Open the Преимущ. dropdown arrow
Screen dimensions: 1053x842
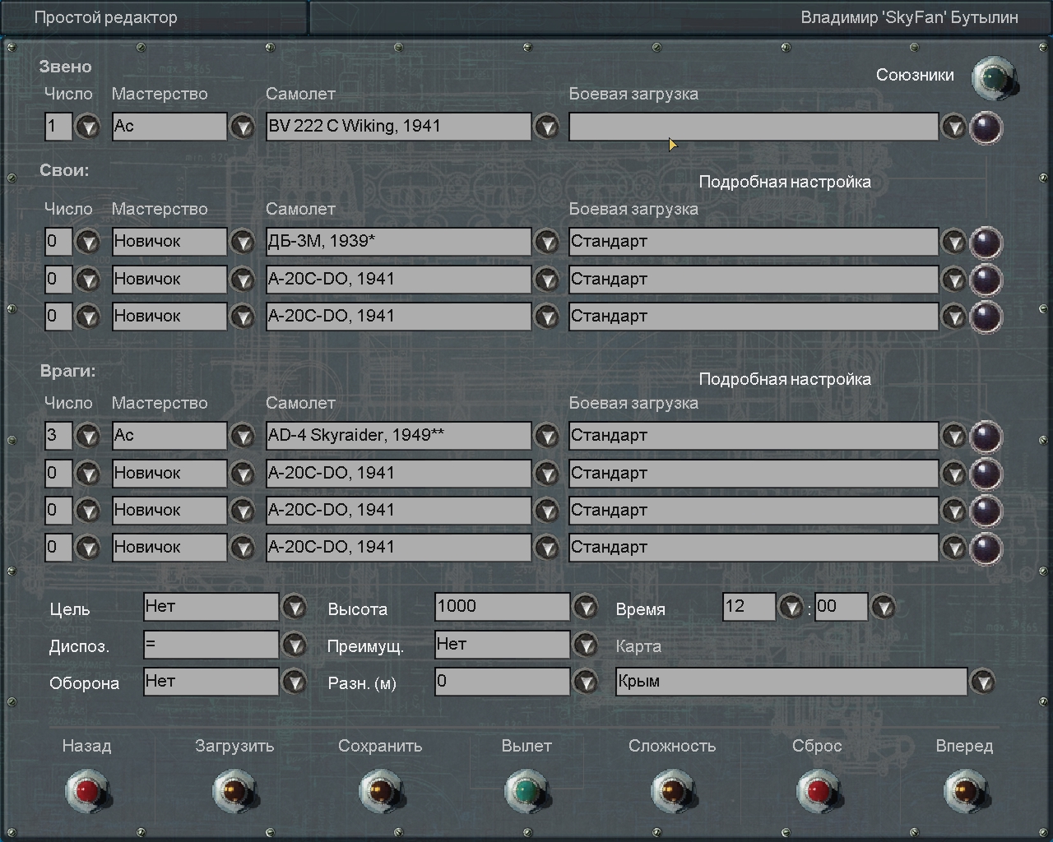585,645
